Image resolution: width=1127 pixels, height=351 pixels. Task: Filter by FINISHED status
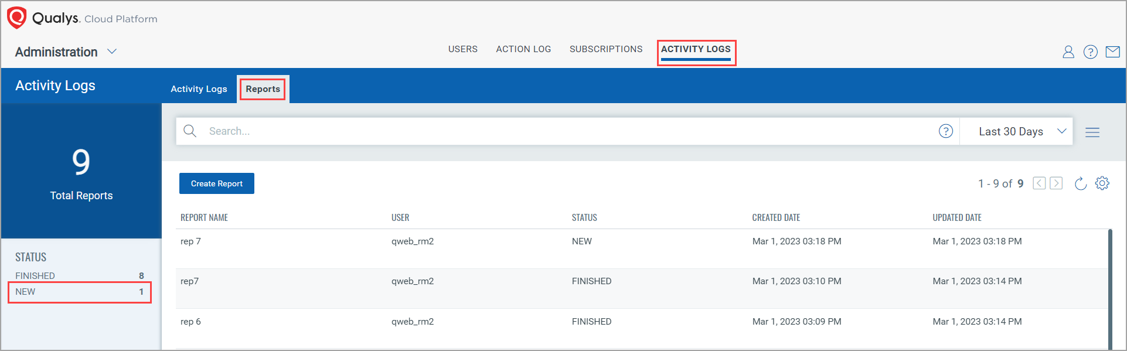pyautogui.click(x=80, y=275)
